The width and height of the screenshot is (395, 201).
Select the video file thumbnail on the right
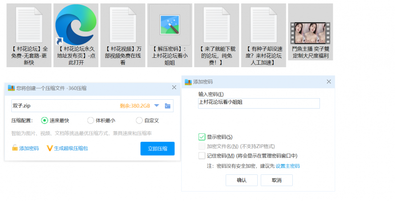(x=310, y=32)
